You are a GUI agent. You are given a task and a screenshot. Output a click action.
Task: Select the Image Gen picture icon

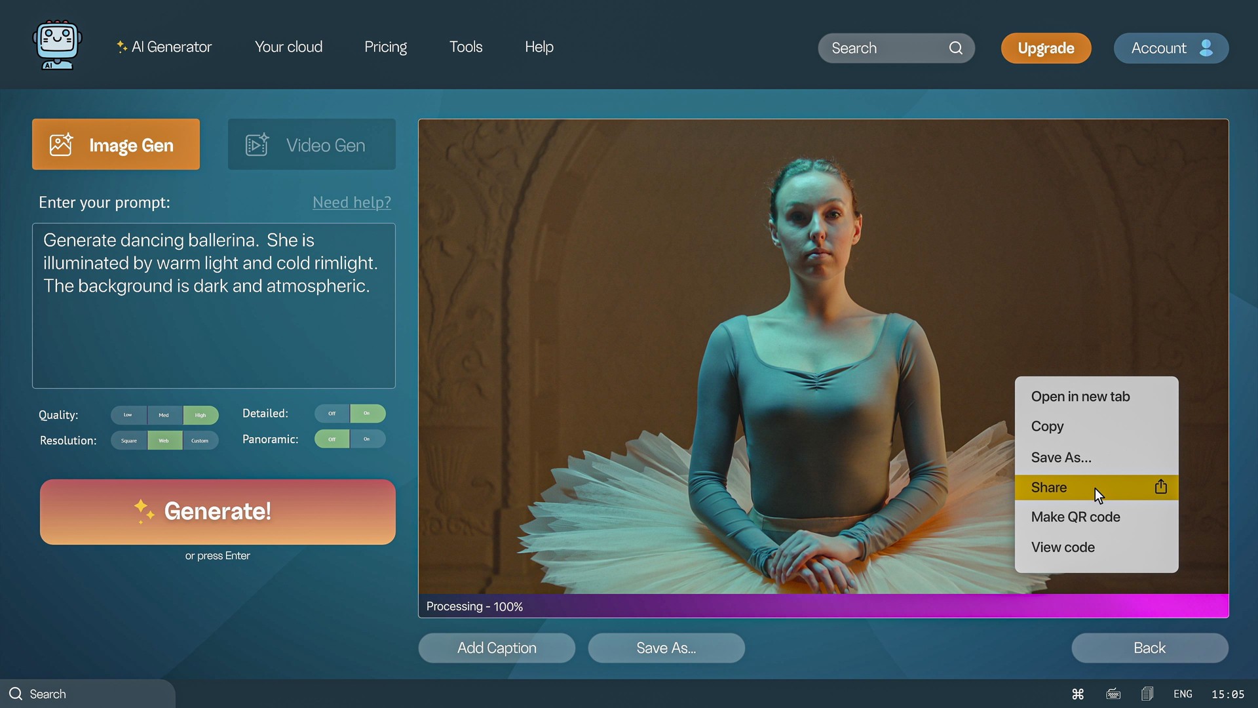pos(61,144)
